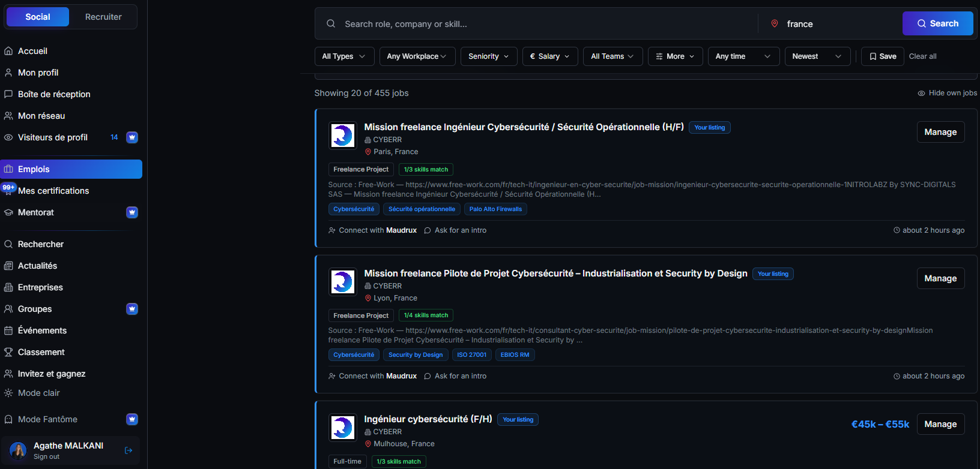Click Manage on Ingénieur cybersécurité (F/H) listing
Viewport: 980px width, 469px height.
940,424
